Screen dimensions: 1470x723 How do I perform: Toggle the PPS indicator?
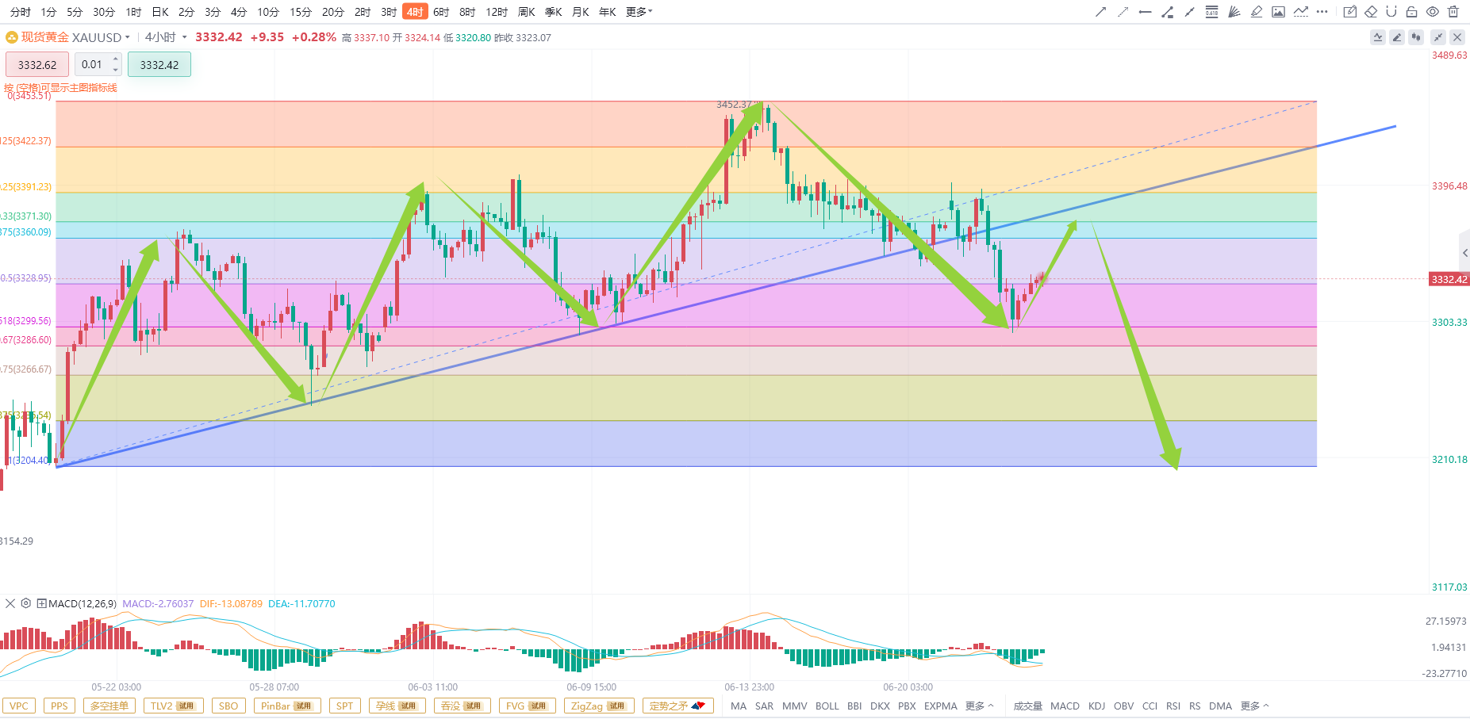coord(59,706)
